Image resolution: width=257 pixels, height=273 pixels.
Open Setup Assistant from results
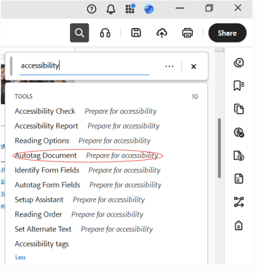pos(80,200)
